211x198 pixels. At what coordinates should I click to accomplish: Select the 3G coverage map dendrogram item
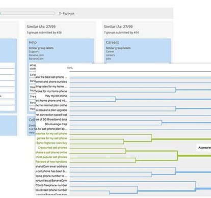click(x=56, y=124)
